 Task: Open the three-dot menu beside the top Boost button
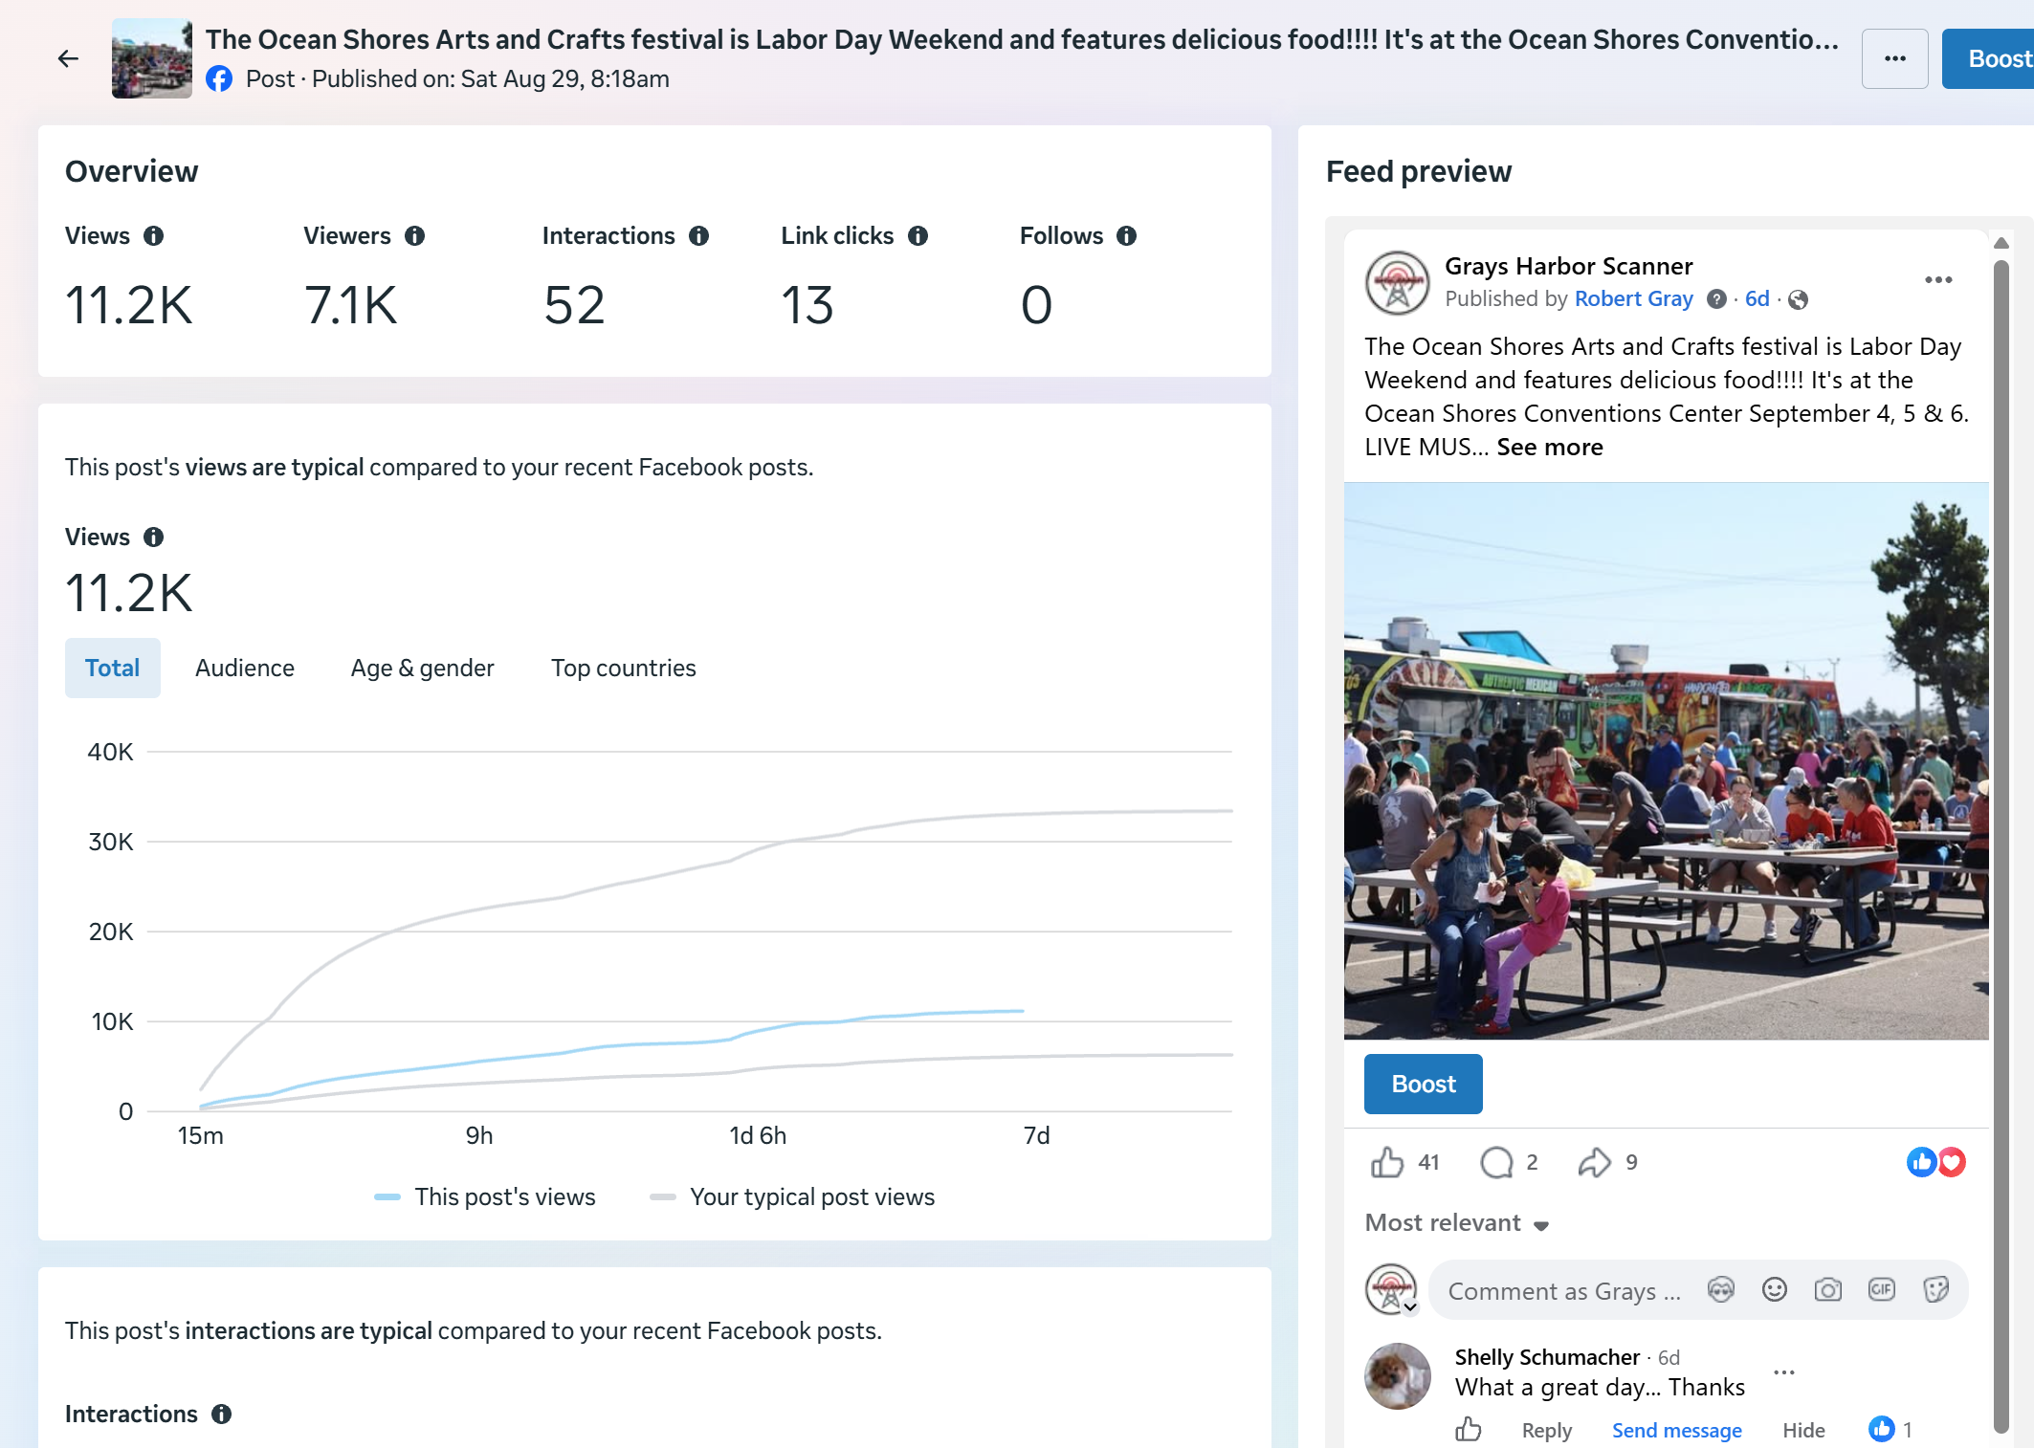click(1894, 58)
